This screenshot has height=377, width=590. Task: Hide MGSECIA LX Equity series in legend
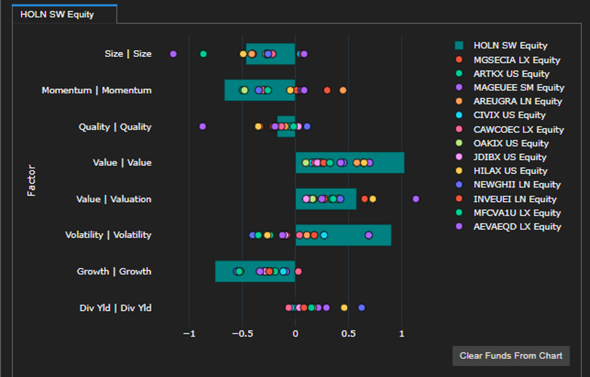pos(507,60)
